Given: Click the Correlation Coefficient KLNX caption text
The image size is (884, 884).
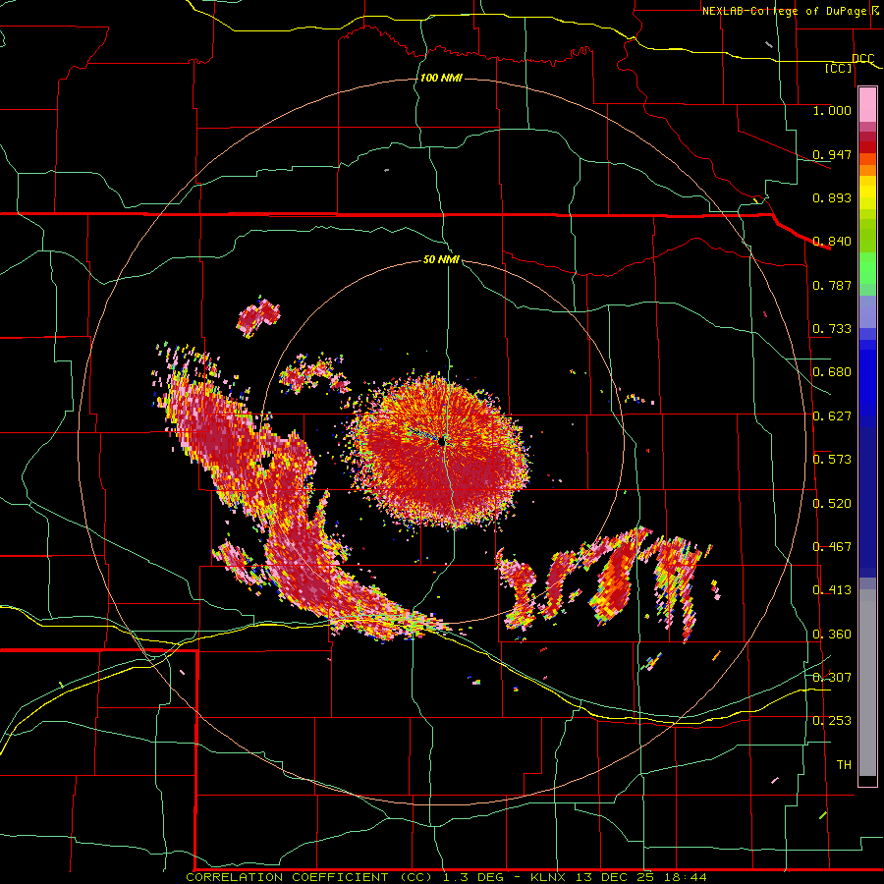Looking at the screenshot, I should tap(446, 877).
